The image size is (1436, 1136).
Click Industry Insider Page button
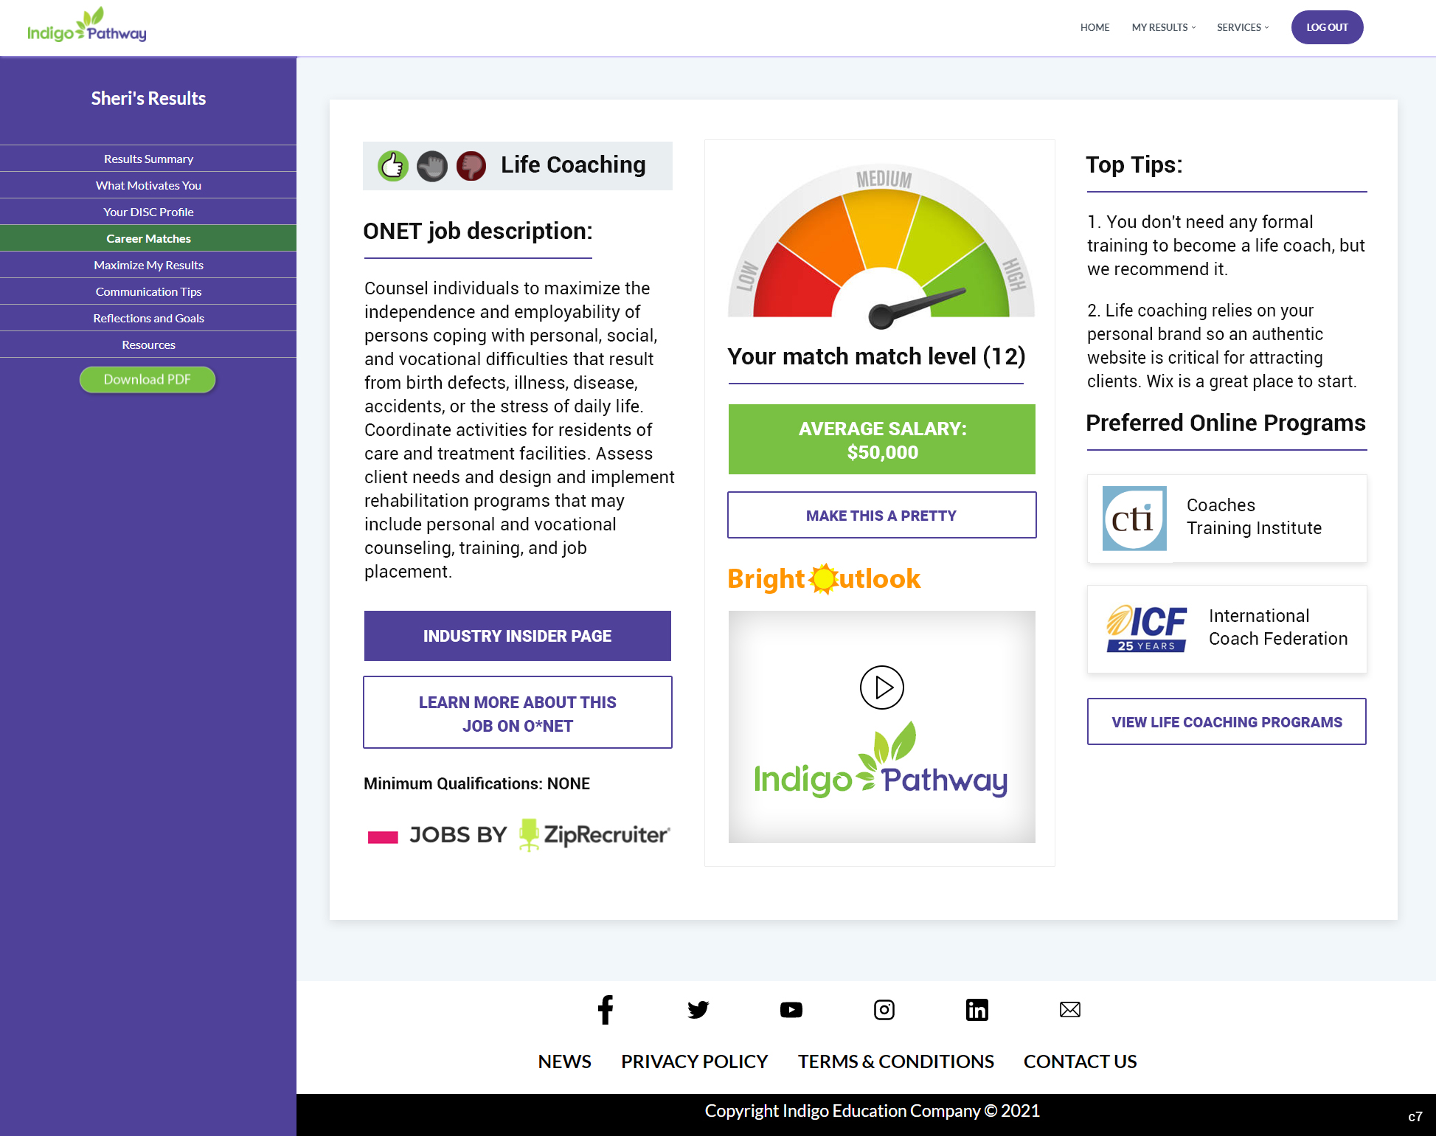tap(517, 636)
